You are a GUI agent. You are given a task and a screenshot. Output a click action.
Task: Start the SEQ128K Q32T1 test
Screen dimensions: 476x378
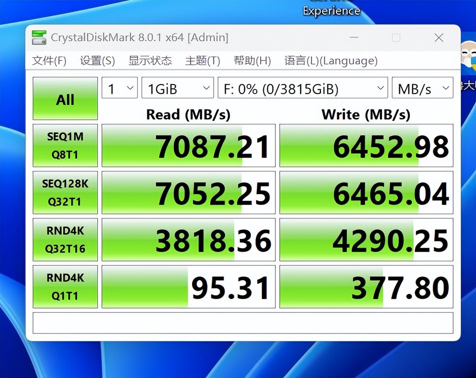coord(65,193)
